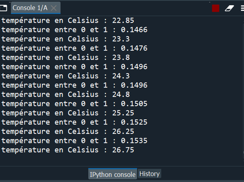Click the browse tabs icon at top-left
Screen dimensions: 244x182
pos(3,8)
